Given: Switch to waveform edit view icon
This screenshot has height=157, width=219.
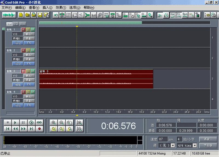Looking at the screenshot, I should coord(9,15).
